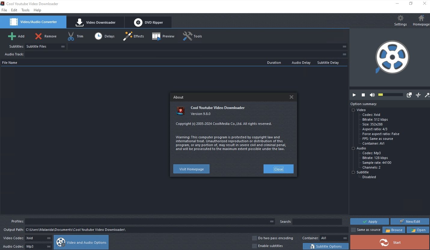Adjust the preview volume slider
This screenshot has width=430, height=250.
tap(390, 95)
